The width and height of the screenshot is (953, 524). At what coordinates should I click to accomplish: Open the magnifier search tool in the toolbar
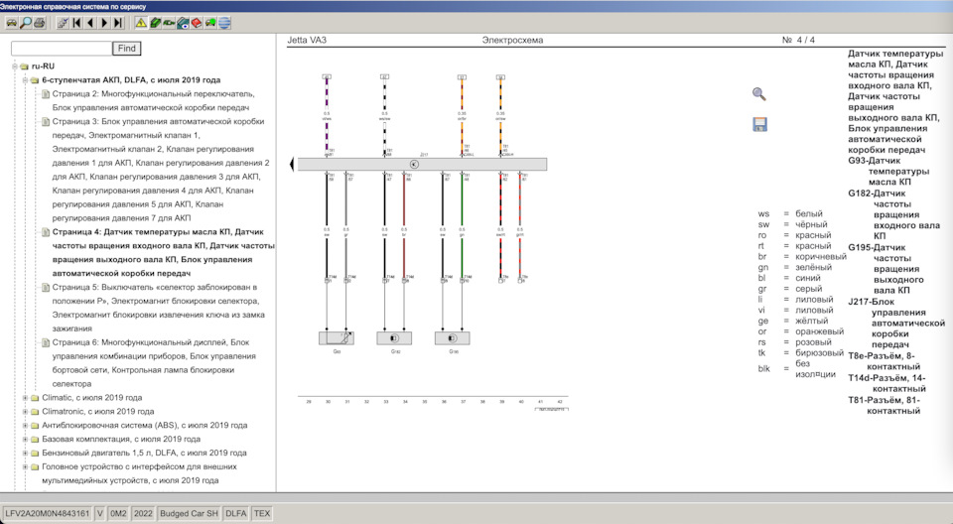26,23
